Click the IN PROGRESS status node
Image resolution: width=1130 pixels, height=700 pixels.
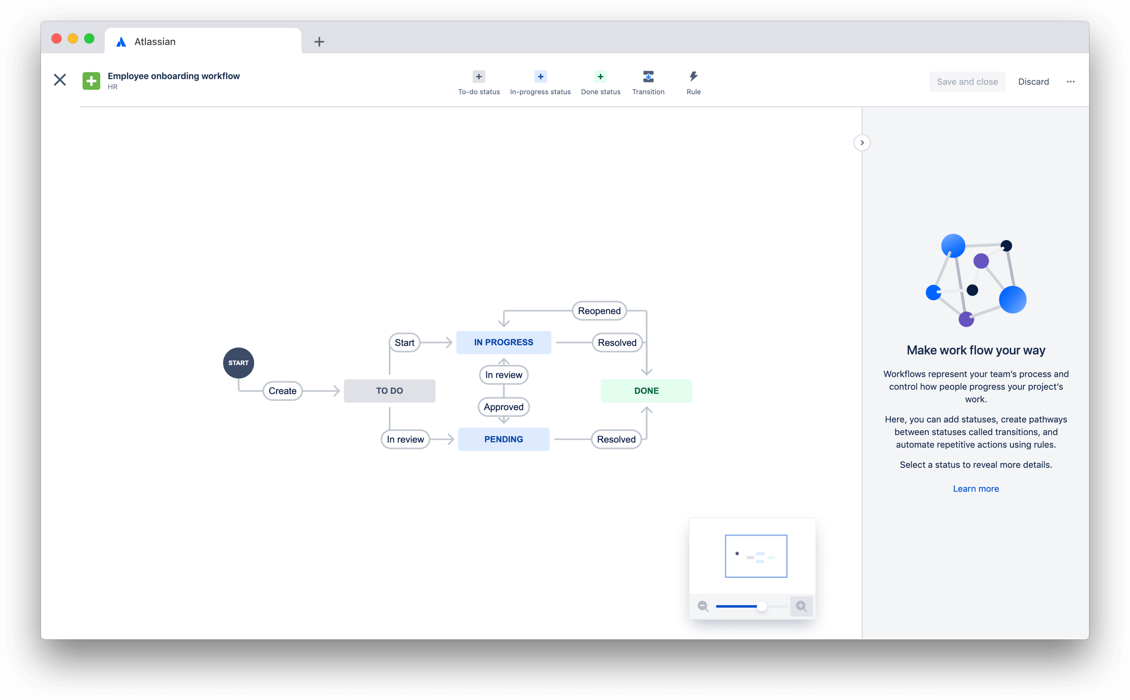point(504,342)
